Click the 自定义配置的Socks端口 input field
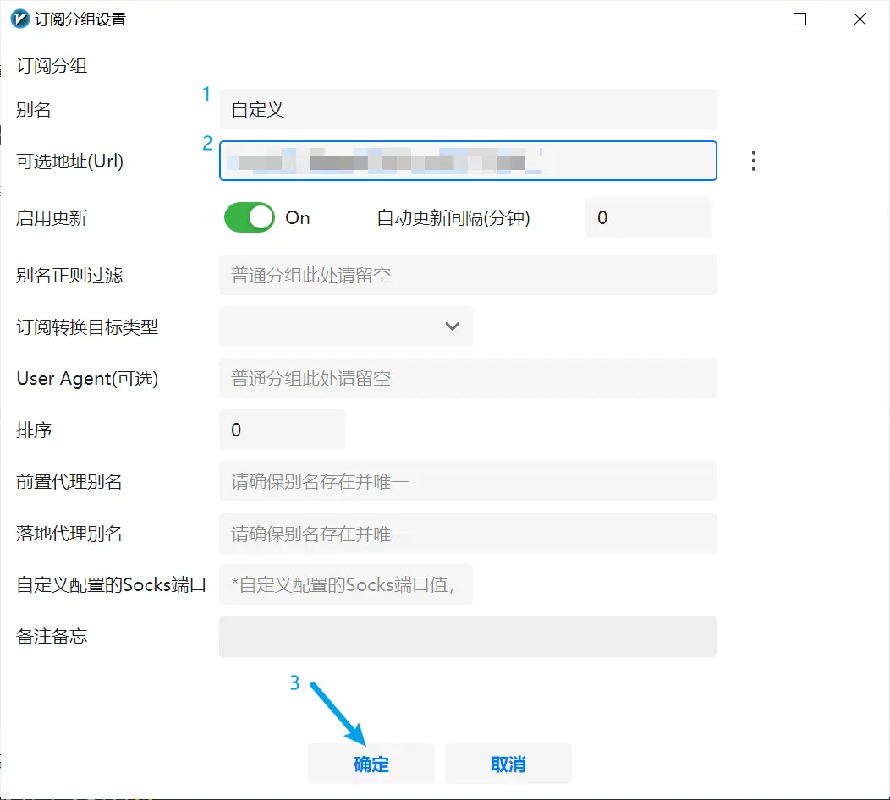 346,584
